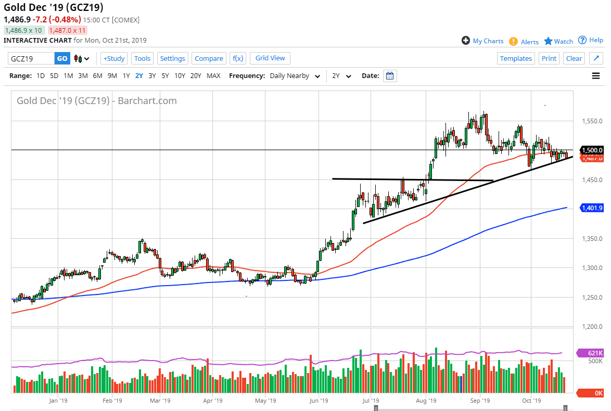Open the My Charts panel

point(482,41)
